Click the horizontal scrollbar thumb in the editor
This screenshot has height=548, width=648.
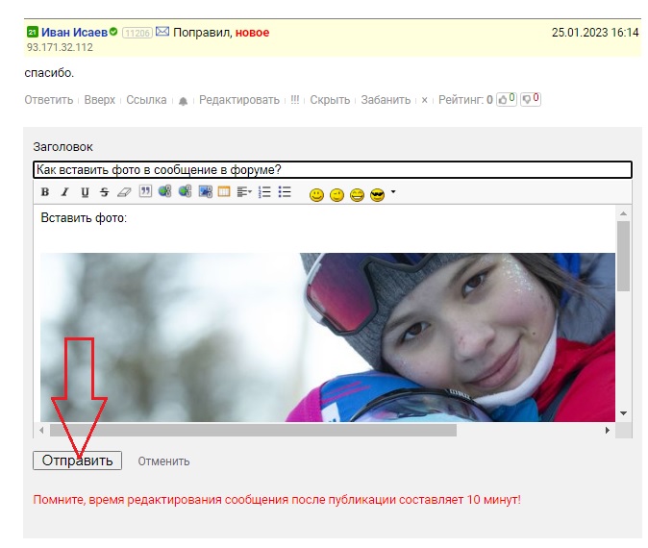click(253, 430)
